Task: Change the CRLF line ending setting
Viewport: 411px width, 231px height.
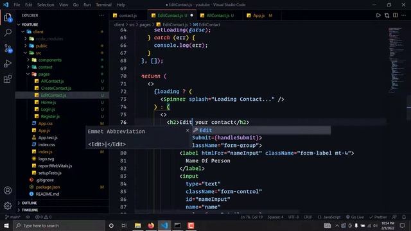Action: tap(308, 217)
